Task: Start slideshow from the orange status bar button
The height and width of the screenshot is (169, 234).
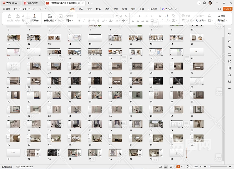Action: pos(178,166)
